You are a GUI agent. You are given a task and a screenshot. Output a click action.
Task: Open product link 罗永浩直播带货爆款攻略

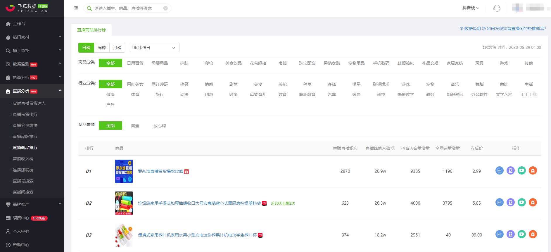coord(160,171)
